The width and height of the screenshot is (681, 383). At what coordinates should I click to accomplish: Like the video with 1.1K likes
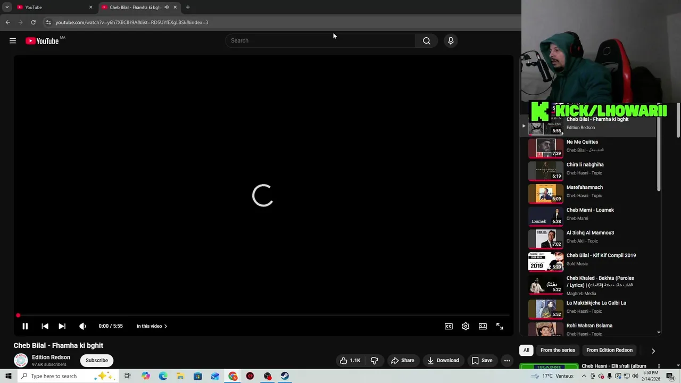pos(350,360)
